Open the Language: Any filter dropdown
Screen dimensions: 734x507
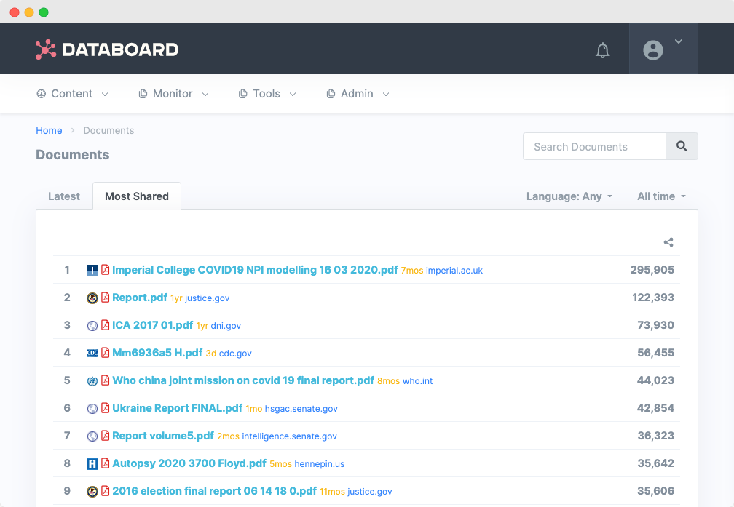click(569, 196)
